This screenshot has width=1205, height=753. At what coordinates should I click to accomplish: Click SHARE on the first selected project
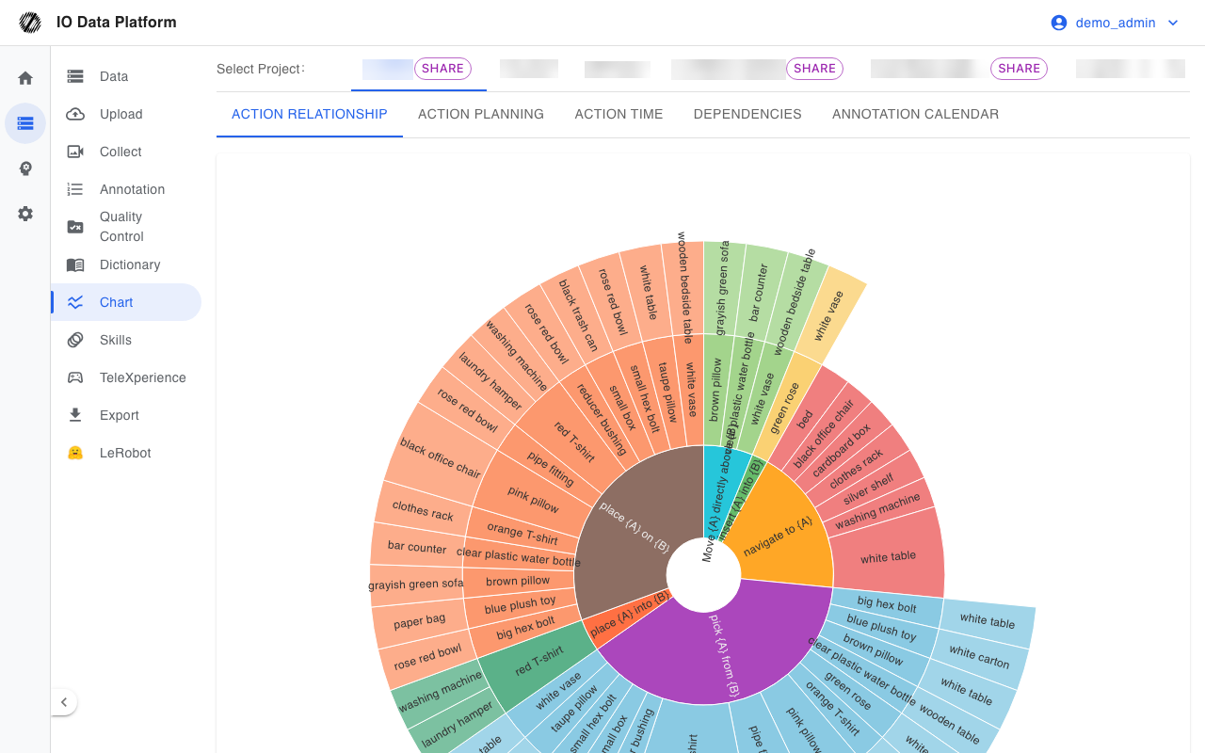tap(442, 69)
